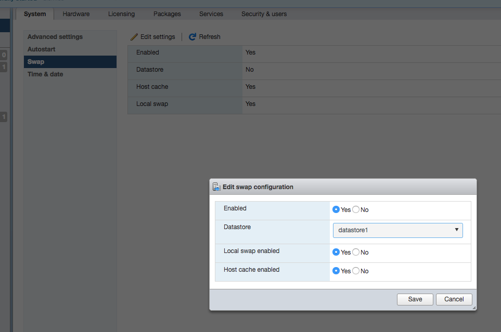Open the Licensing tab

(121, 14)
